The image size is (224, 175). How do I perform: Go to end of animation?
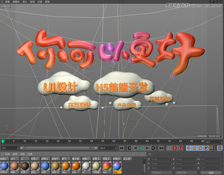[161, 148]
